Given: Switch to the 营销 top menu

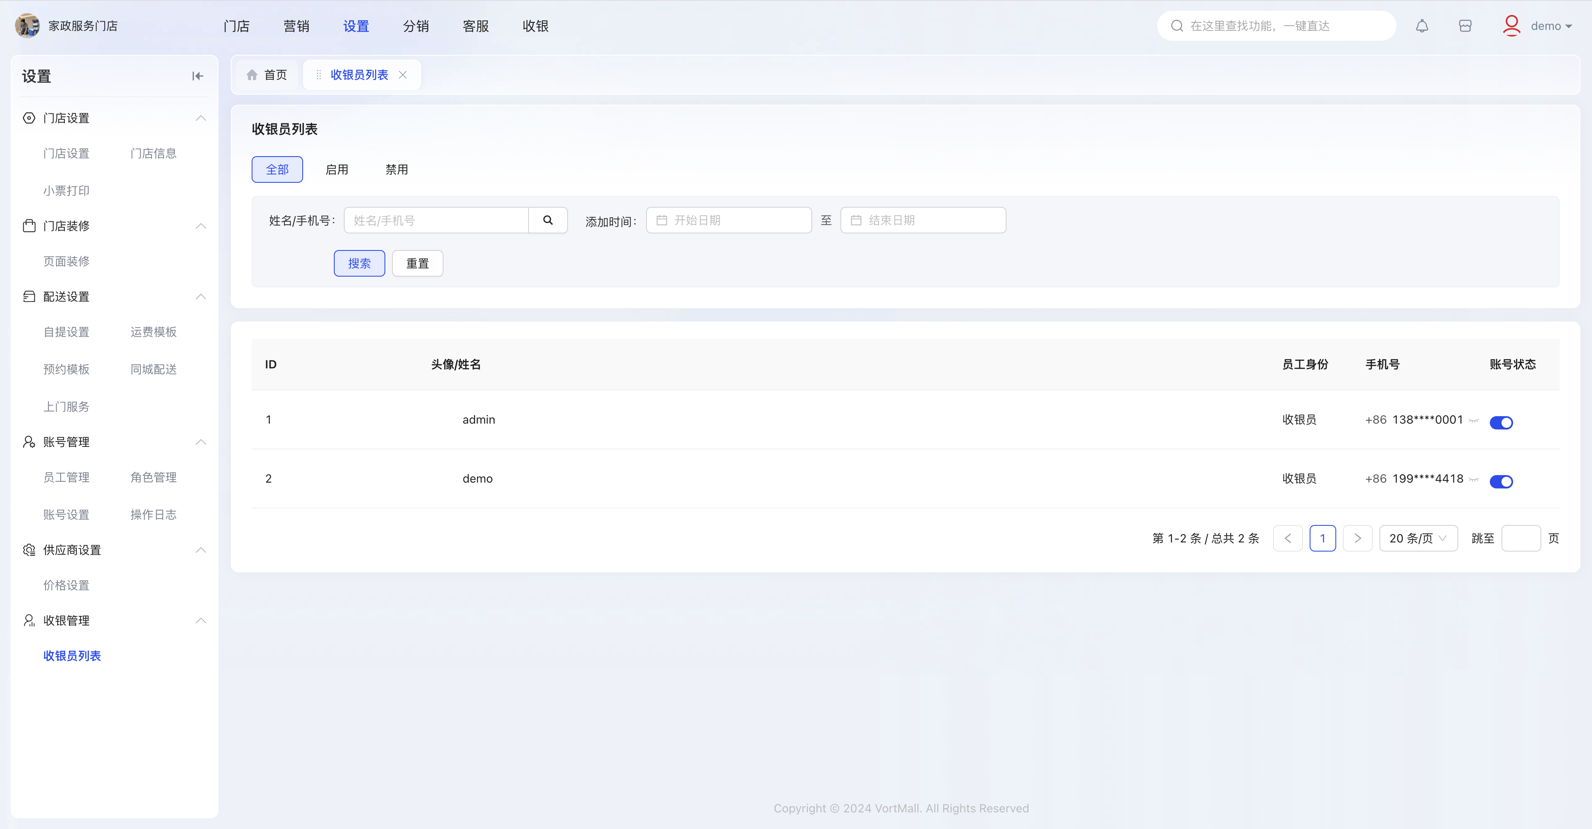Looking at the screenshot, I should 296,26.
